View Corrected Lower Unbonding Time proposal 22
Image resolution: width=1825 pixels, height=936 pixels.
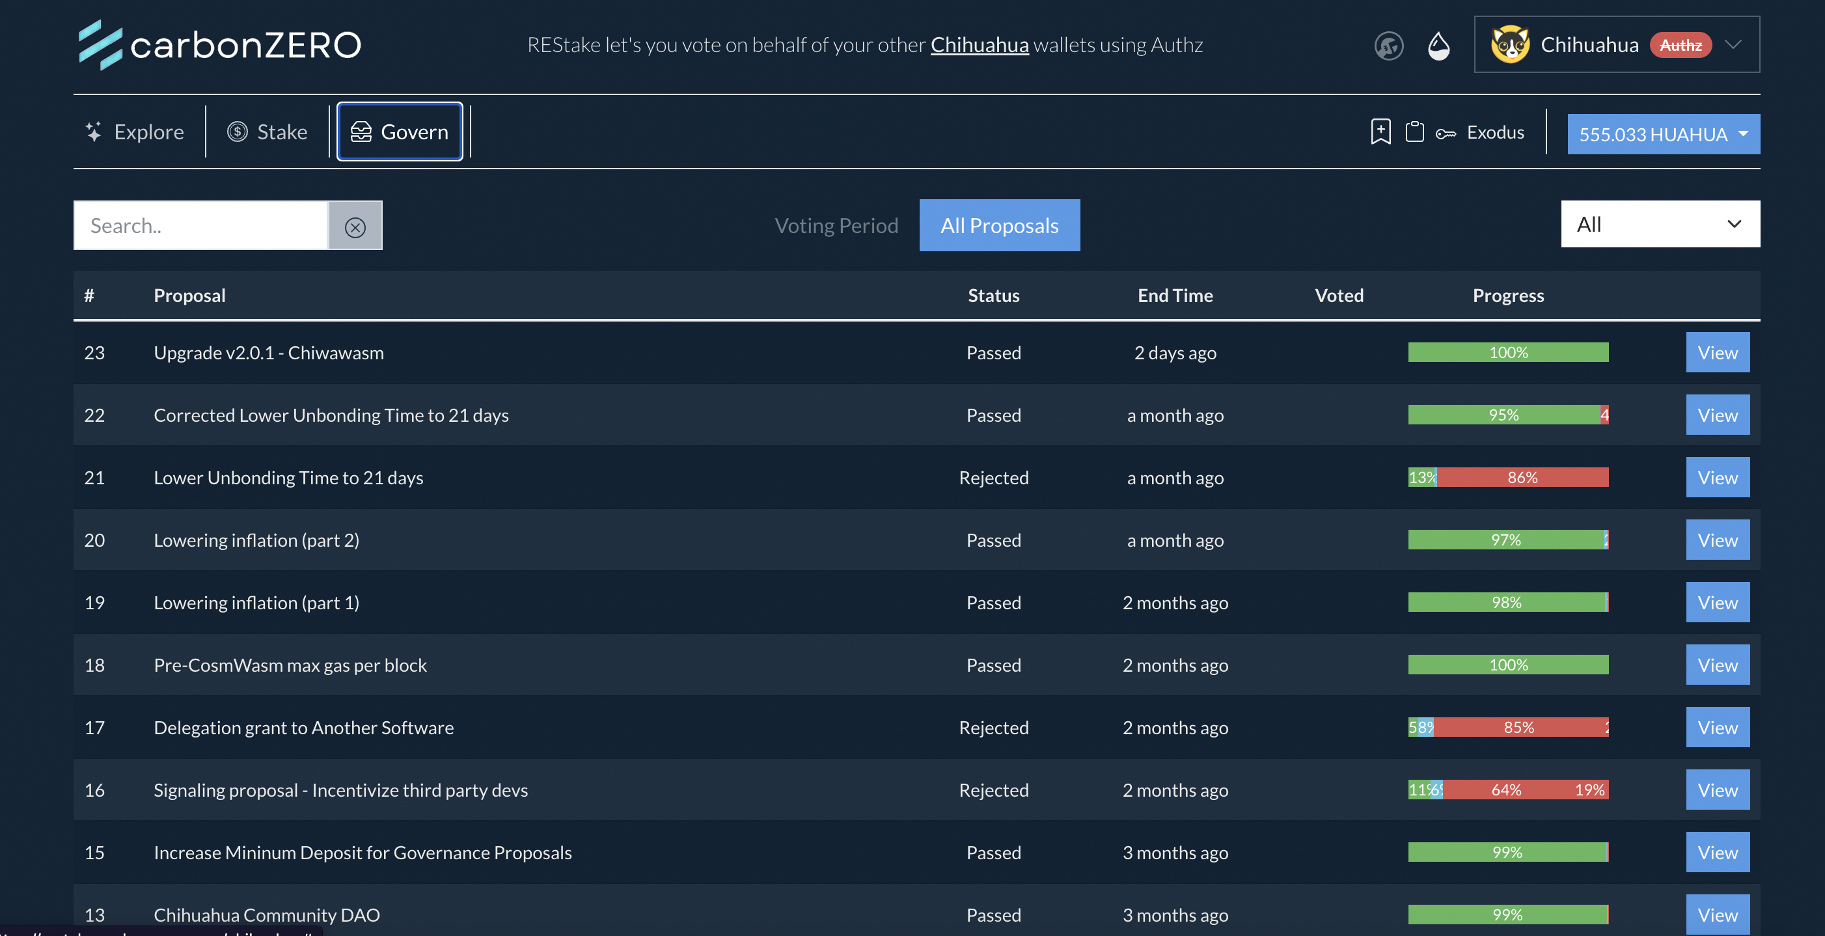point(1718,415)
